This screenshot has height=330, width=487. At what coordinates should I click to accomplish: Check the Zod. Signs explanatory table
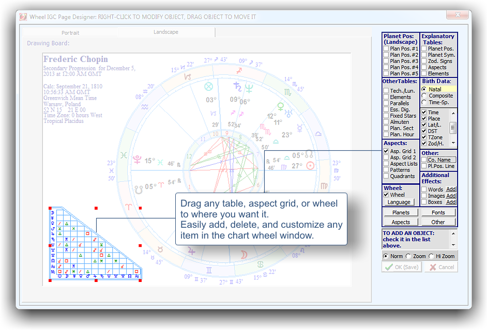(x=424, y=61)
